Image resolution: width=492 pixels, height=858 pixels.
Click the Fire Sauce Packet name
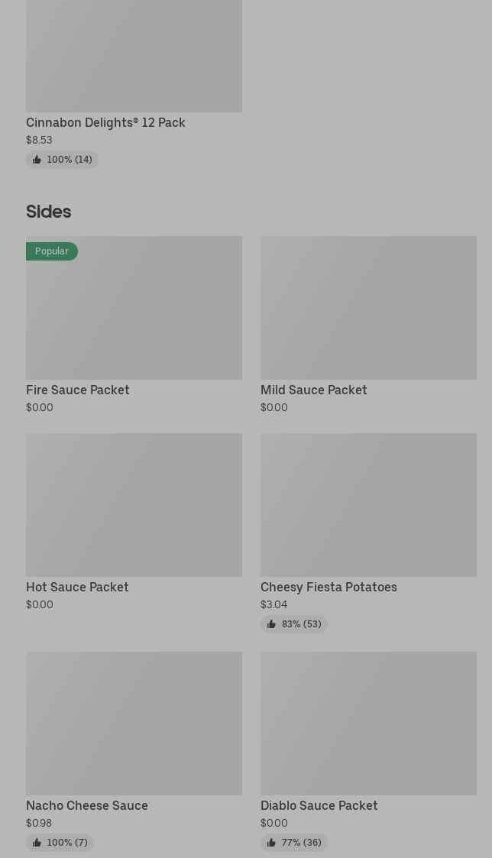coord(77,390)
